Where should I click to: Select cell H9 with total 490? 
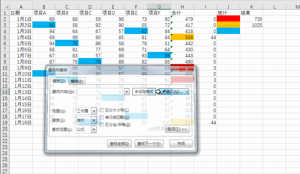point(182,62)
